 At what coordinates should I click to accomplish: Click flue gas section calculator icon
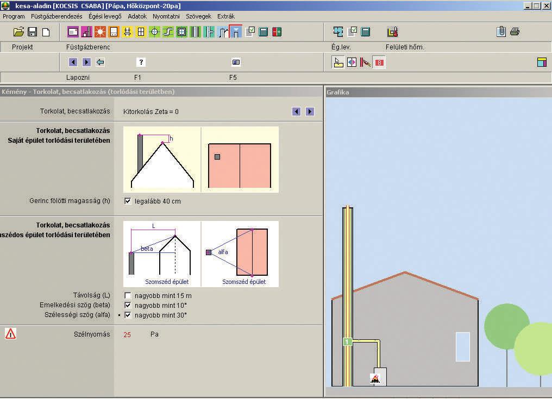pos(264,32)
